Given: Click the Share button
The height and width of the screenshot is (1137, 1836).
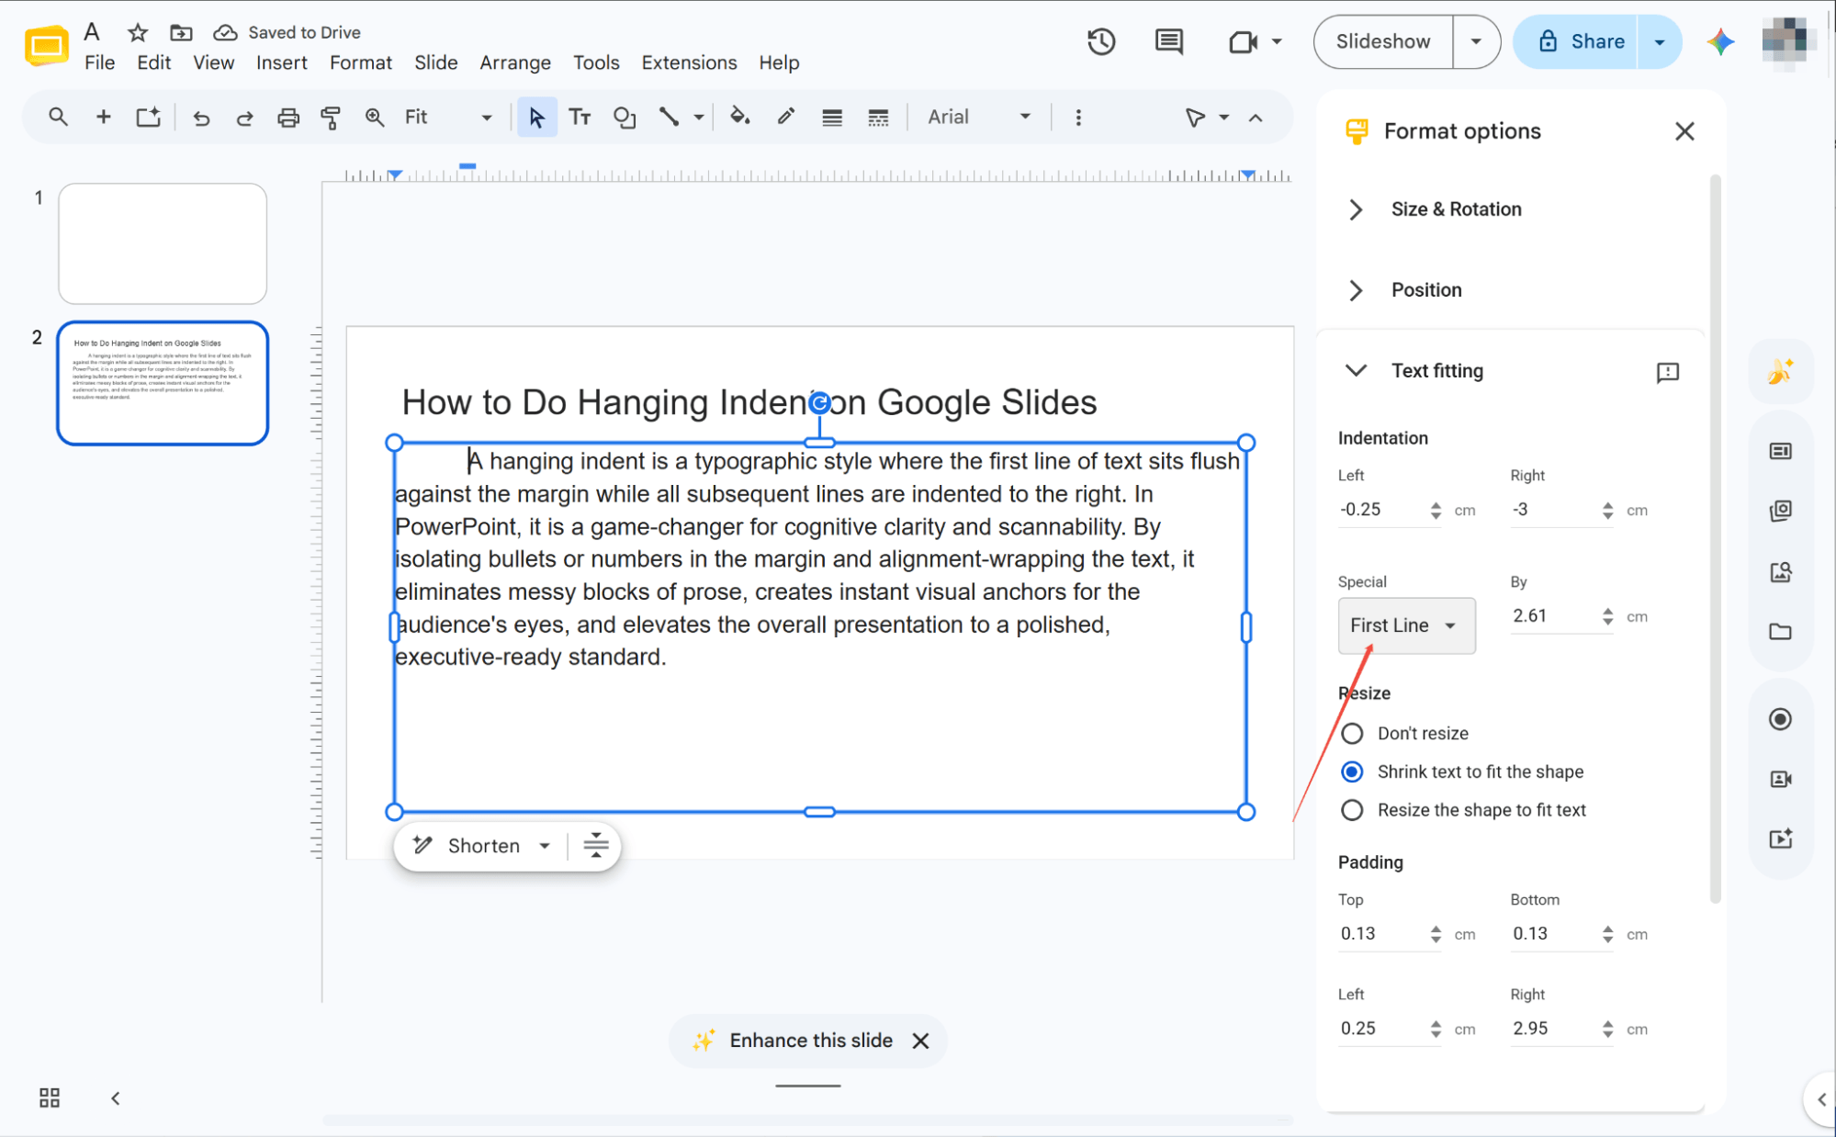Looking at the screenshot, I should (1576, 41).
